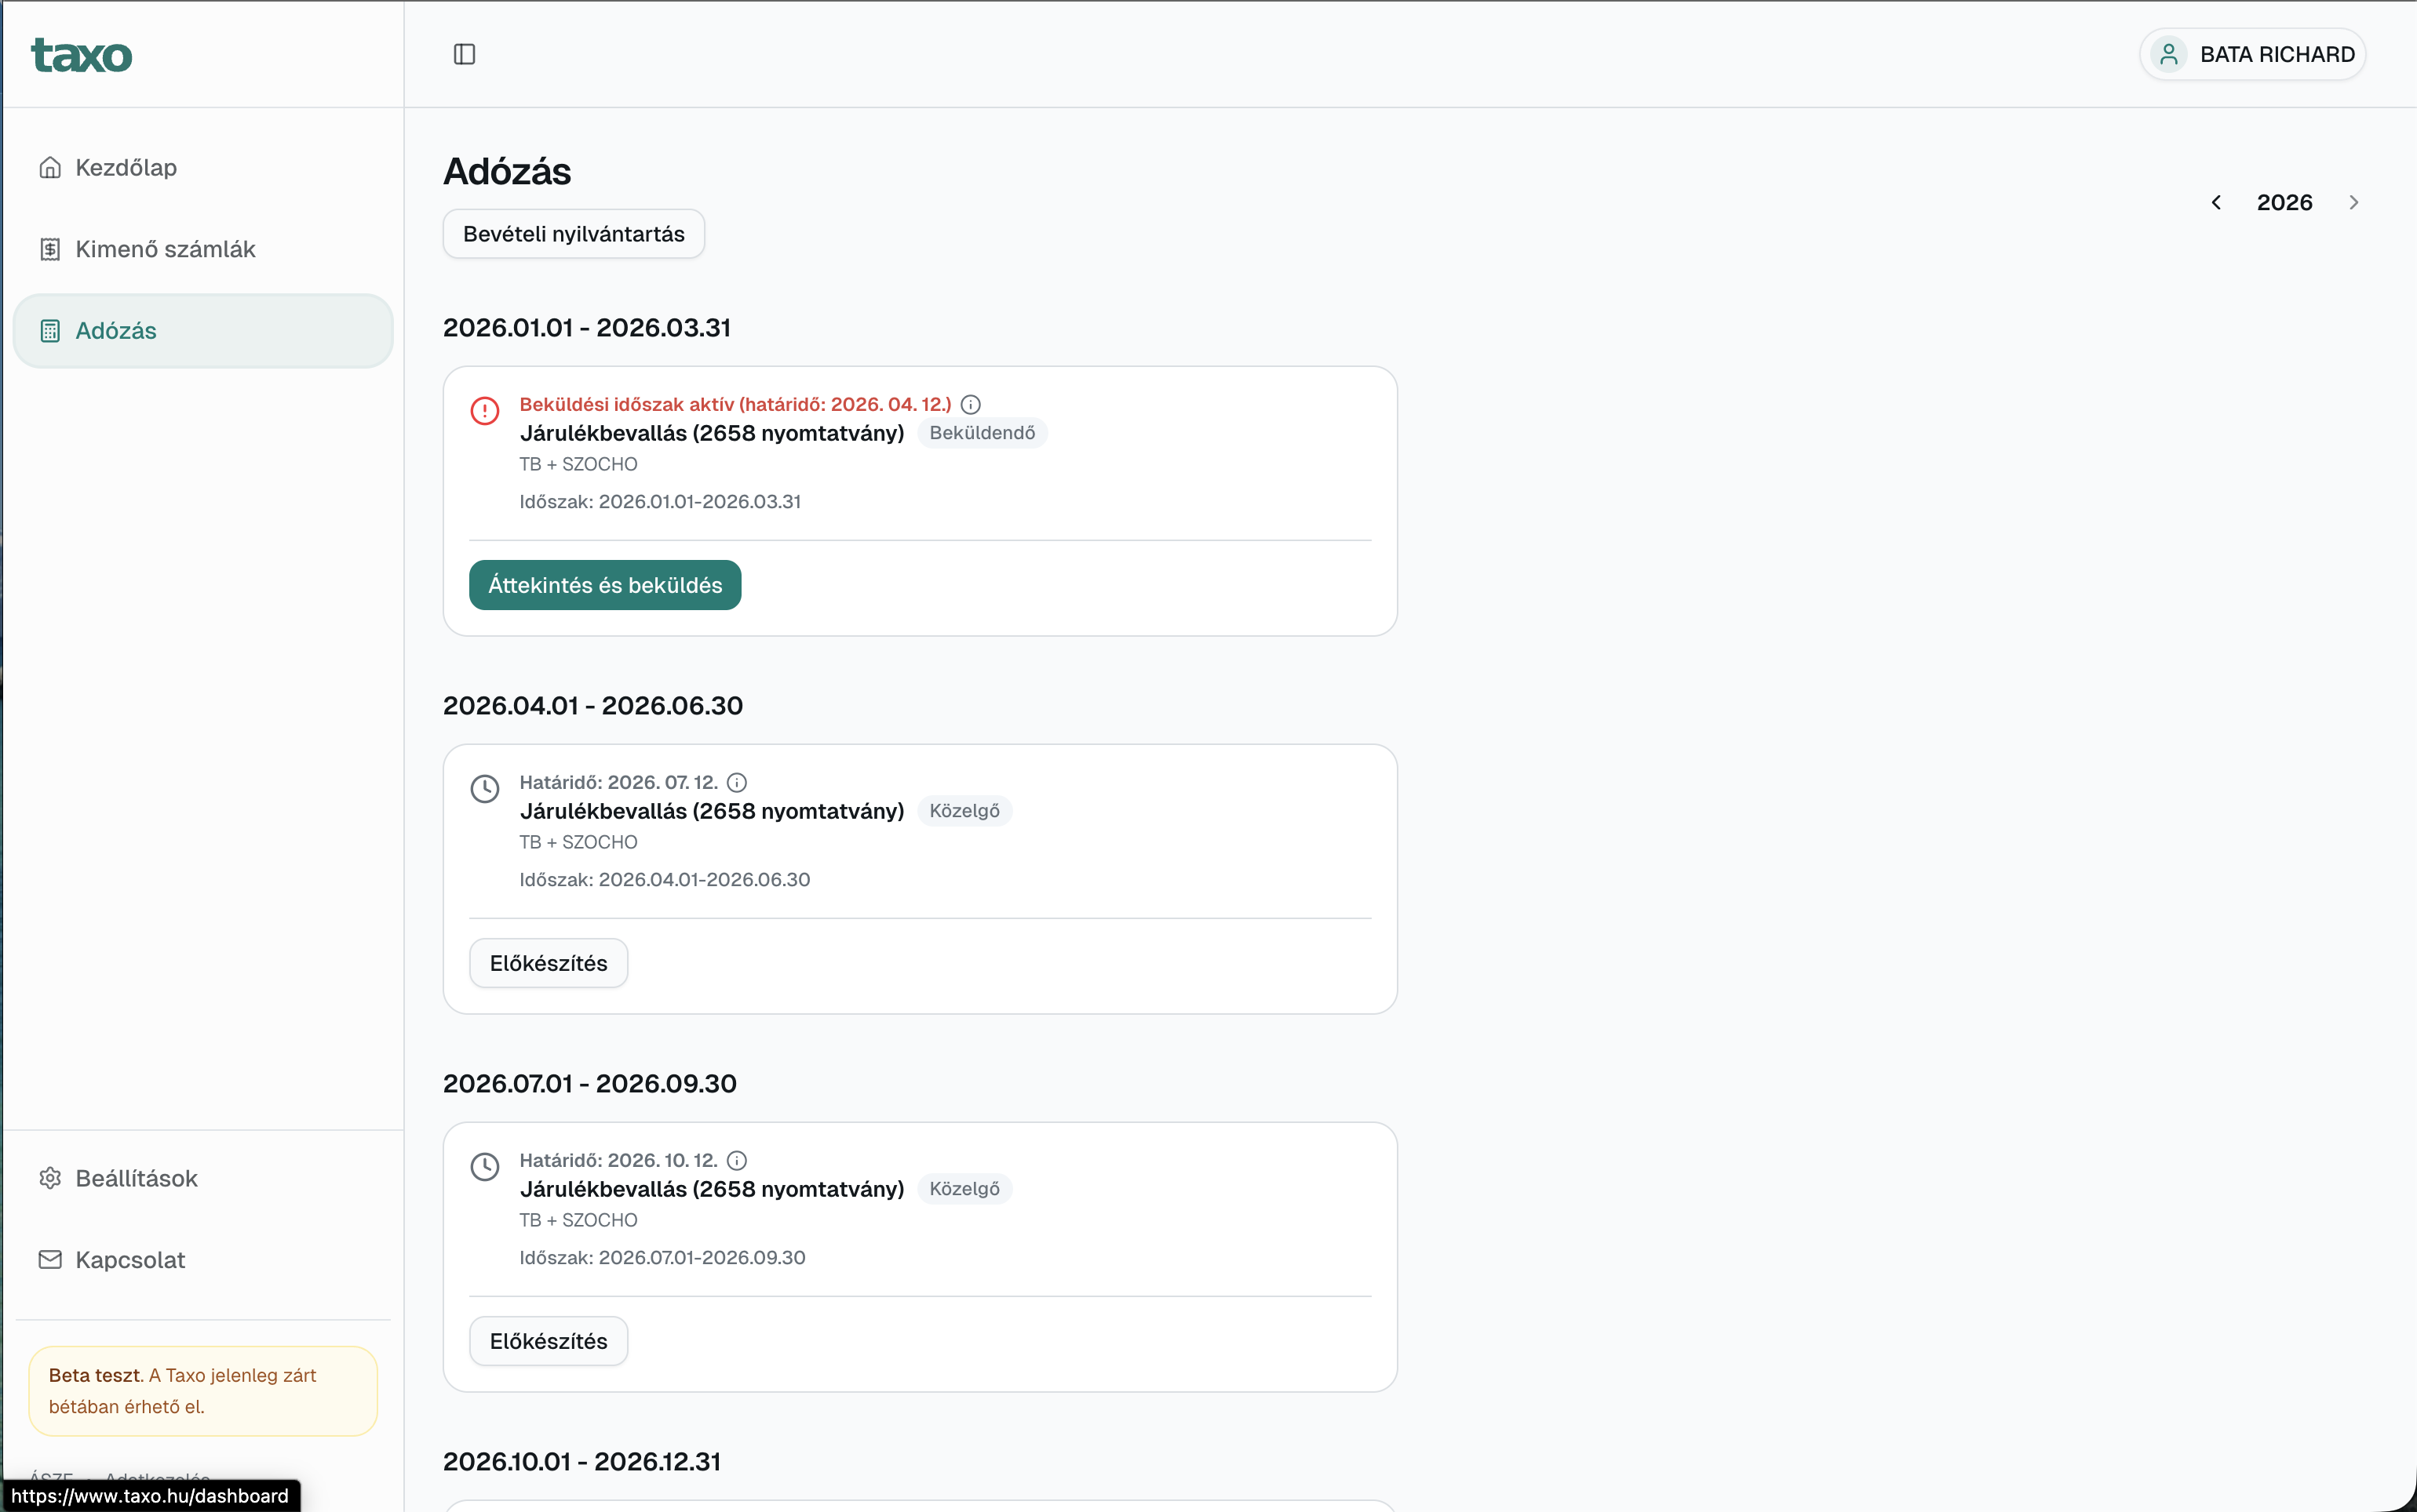The image size is (2417, 1512).
Task: Open Beállítások settings
Action: tap(136, 1178)
